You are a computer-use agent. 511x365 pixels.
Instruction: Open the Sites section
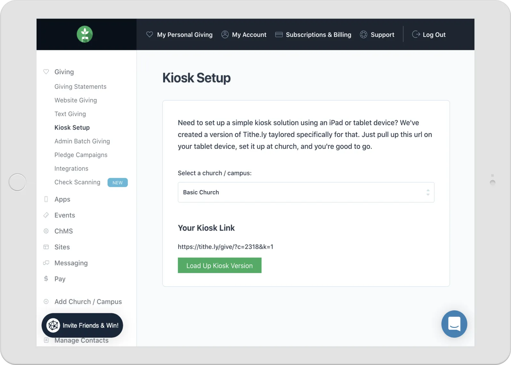coord(62,247)
